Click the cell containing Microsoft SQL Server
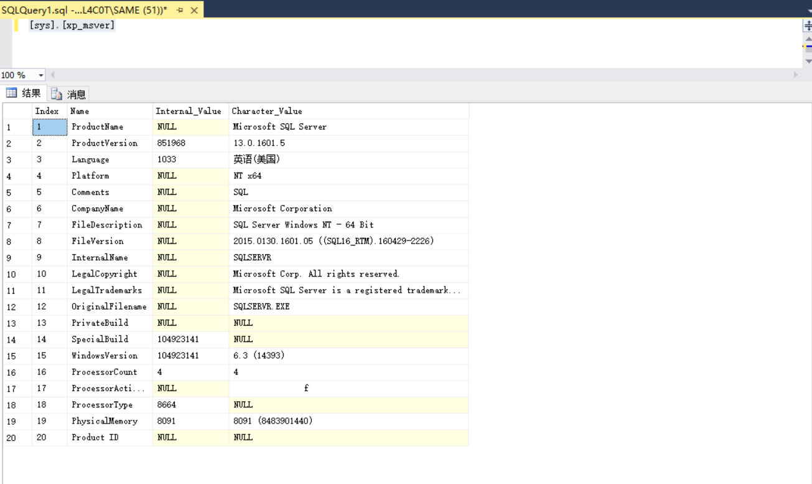Image resolution: width=812 pixels, height=484 pixels. click(x=279, y=126)
